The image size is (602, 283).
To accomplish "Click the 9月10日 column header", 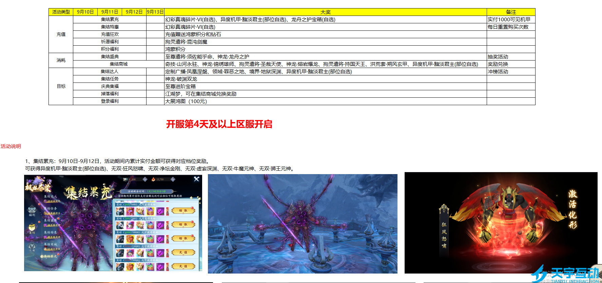I will click(85, 12).
